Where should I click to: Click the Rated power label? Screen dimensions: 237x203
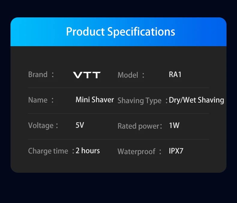[x=138, y=126]
